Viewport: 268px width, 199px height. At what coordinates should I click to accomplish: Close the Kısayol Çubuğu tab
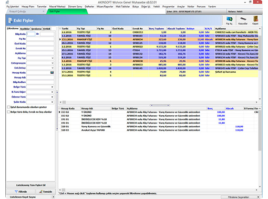[x=44, y=12]
